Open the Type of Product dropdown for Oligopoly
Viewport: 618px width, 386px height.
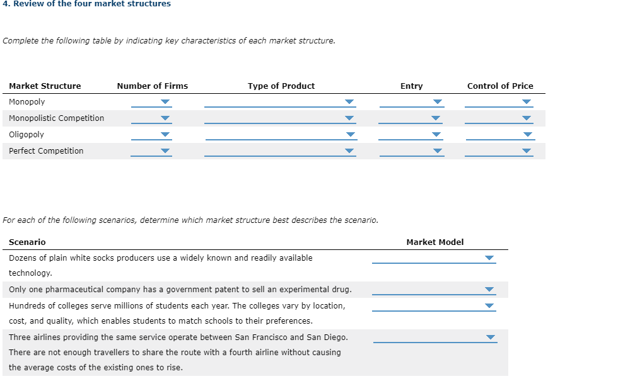pos(349,134)
